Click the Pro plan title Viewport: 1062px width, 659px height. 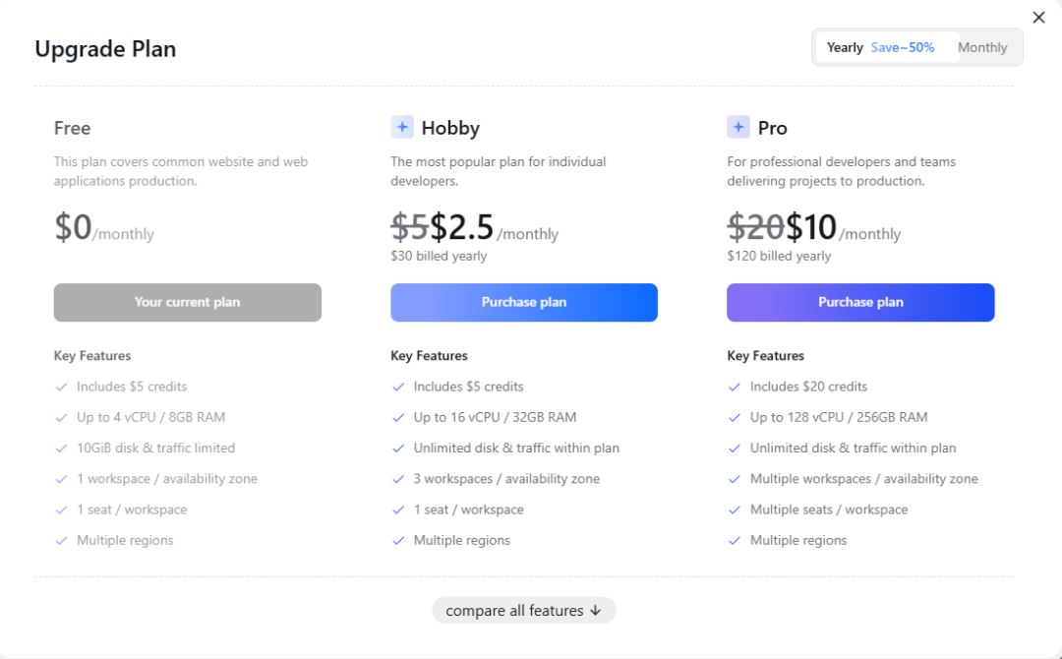click(x=773, y=128)
